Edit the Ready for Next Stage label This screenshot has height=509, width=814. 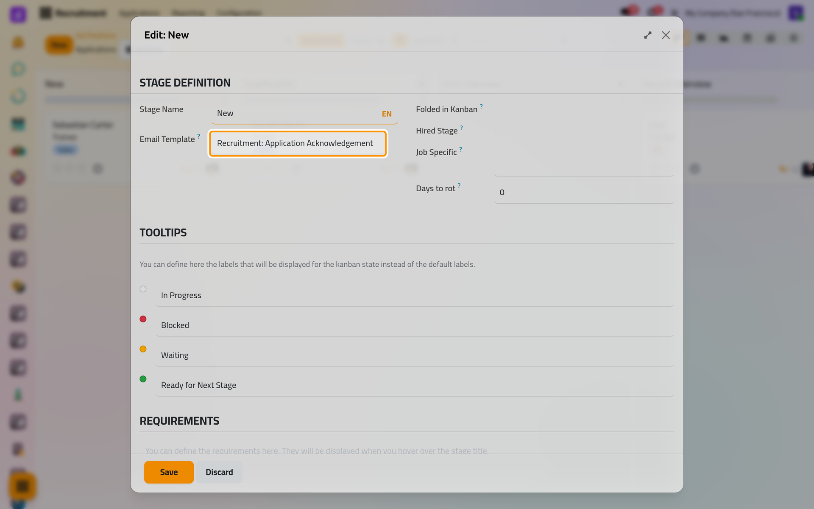(x=414, y=386)
